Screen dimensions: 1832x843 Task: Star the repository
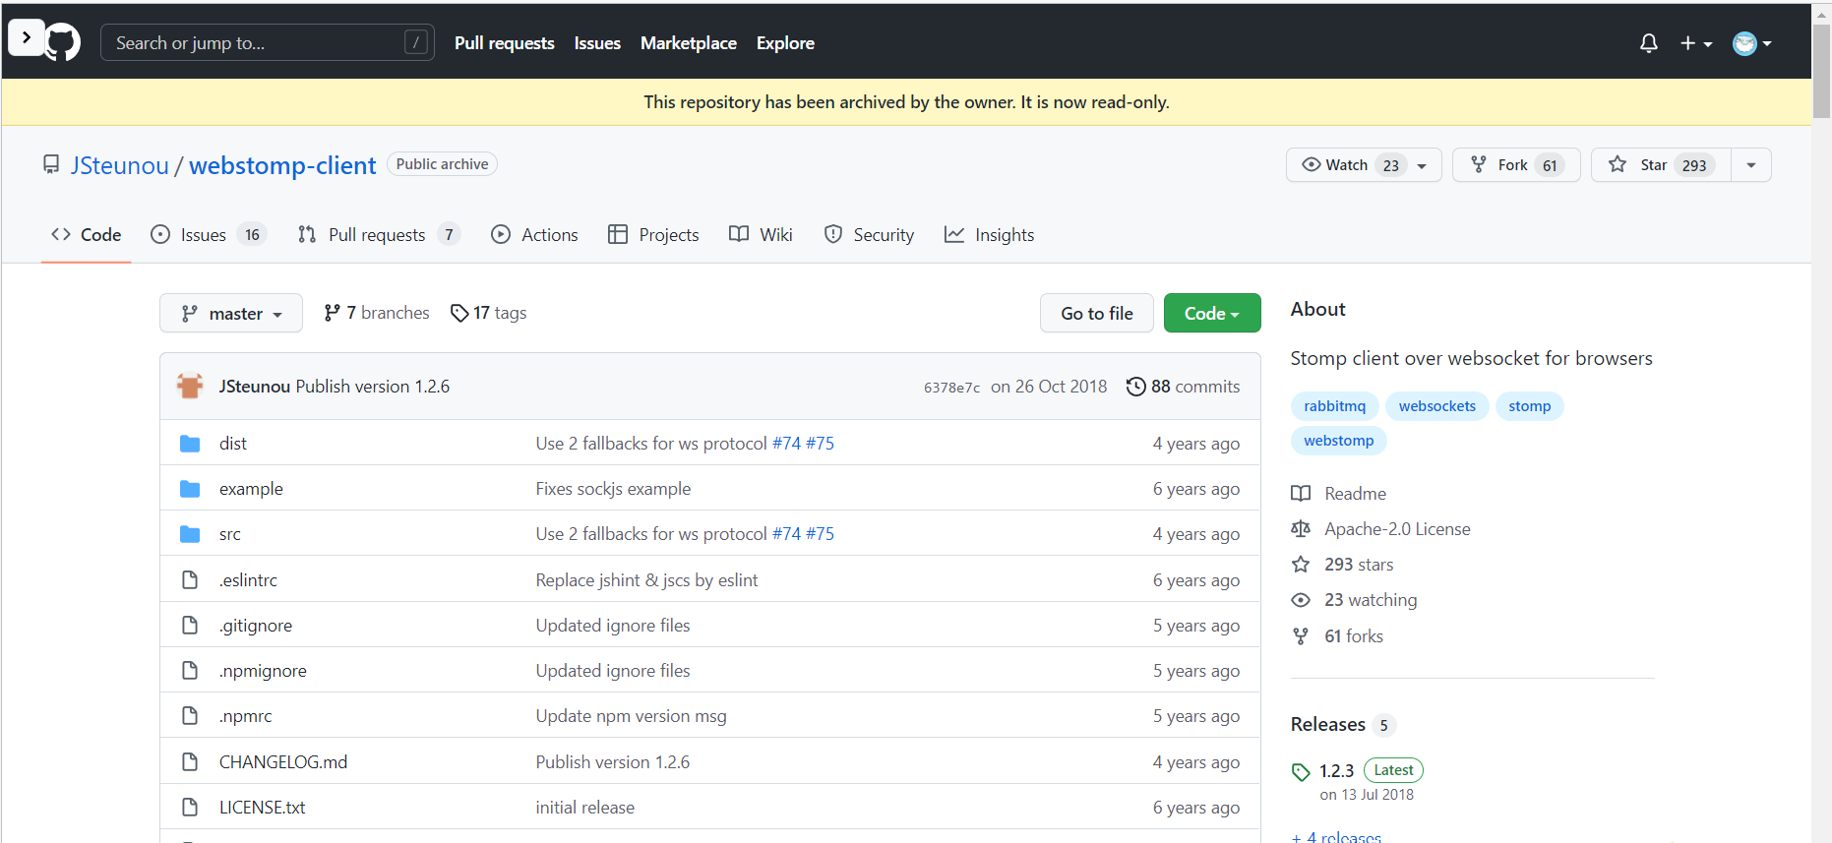[x=1661, y=165]
